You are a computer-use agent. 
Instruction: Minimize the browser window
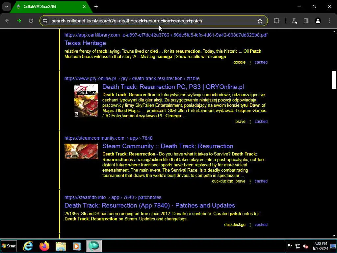coord(299,7)
